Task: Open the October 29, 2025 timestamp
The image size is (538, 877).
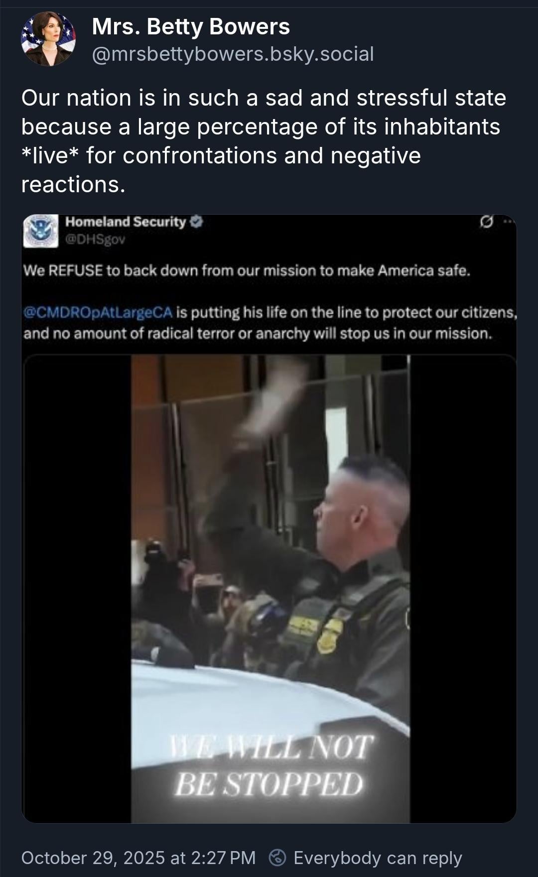Action: pyautogui.click(x=138, y=858)
